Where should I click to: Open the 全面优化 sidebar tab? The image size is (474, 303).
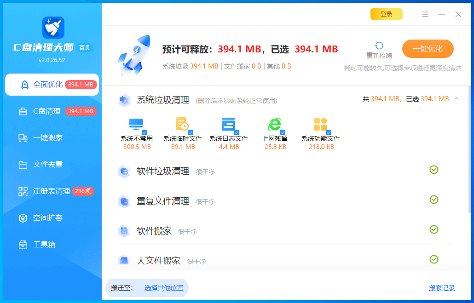coord(52,85)
